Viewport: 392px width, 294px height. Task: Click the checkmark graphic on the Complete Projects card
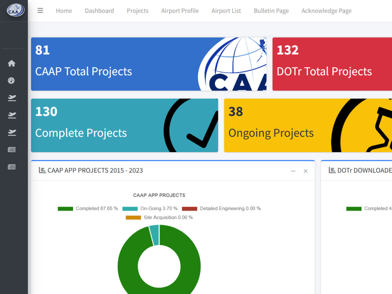[191, 125]
